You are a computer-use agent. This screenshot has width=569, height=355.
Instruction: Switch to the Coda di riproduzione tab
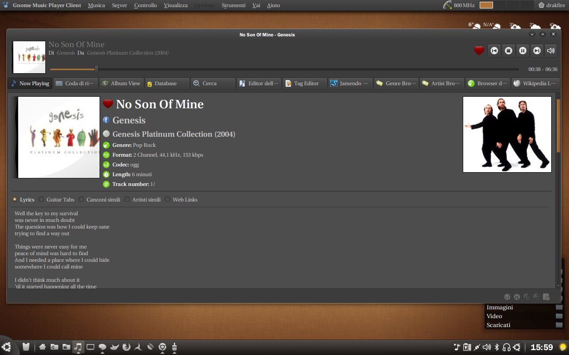click(75, 83)
